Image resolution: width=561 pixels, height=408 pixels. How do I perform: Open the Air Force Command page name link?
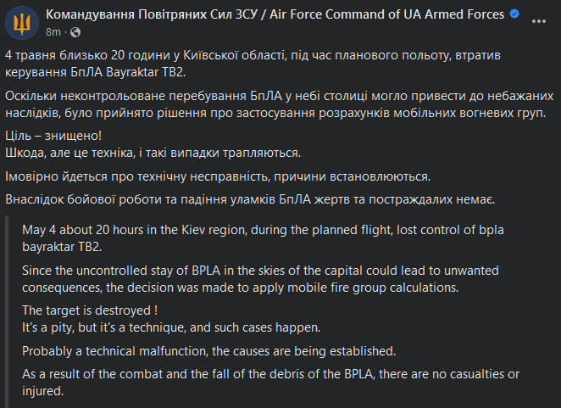click(275, 14)
